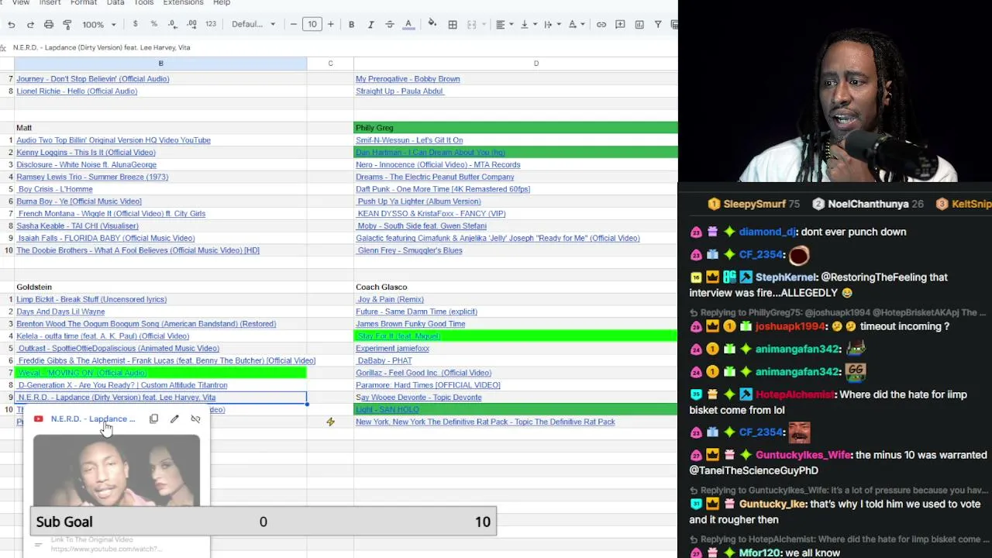This screenshot has width=992, height=558.
Task: Toggle strikethrough formatting
Action: tap(390, 25)
